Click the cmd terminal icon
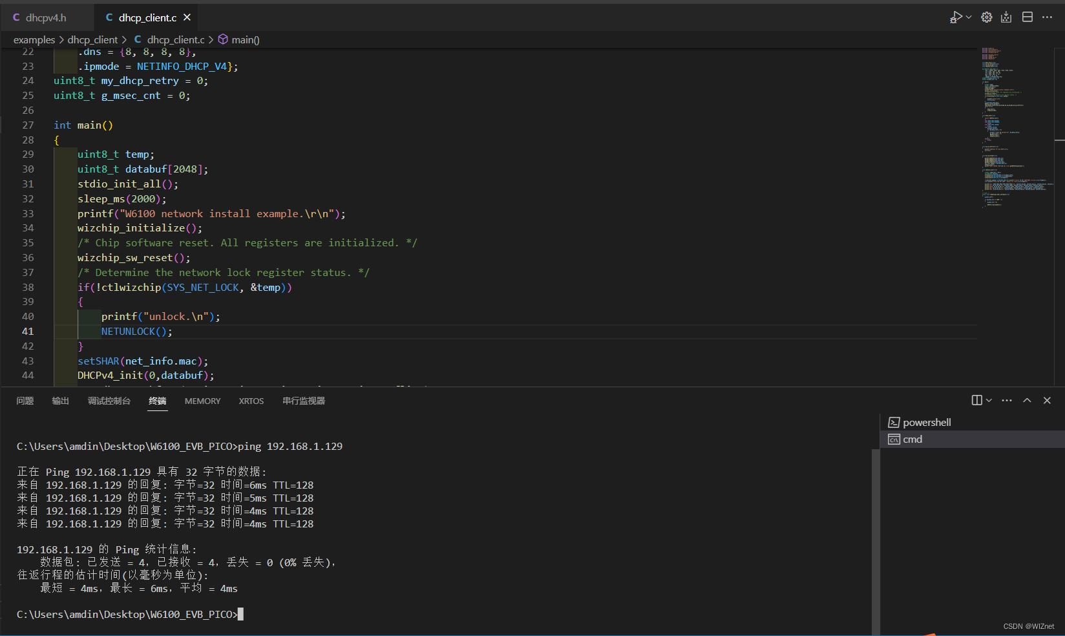Image resolution: width=1065 pixels, height=636 pixels. (x=894, y=439)
